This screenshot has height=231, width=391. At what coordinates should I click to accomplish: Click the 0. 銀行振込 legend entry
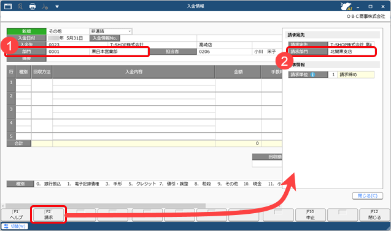pyautogui.click(x=48, y=184)
